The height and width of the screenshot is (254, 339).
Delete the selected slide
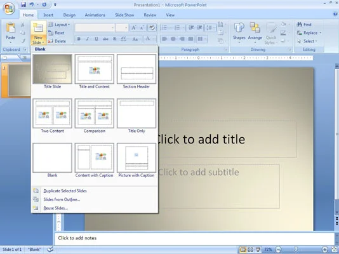tap(57, 41)
